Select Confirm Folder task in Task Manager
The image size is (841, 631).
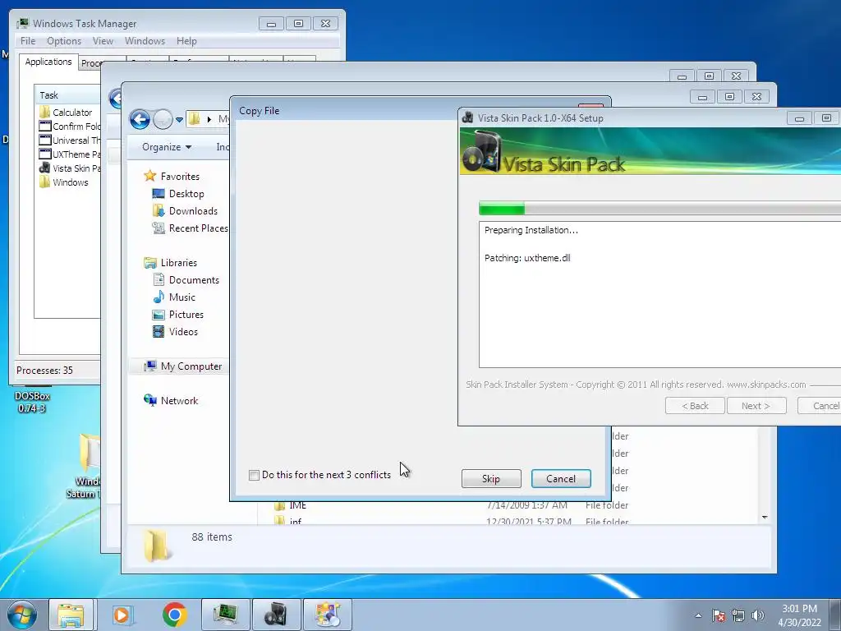69,126
